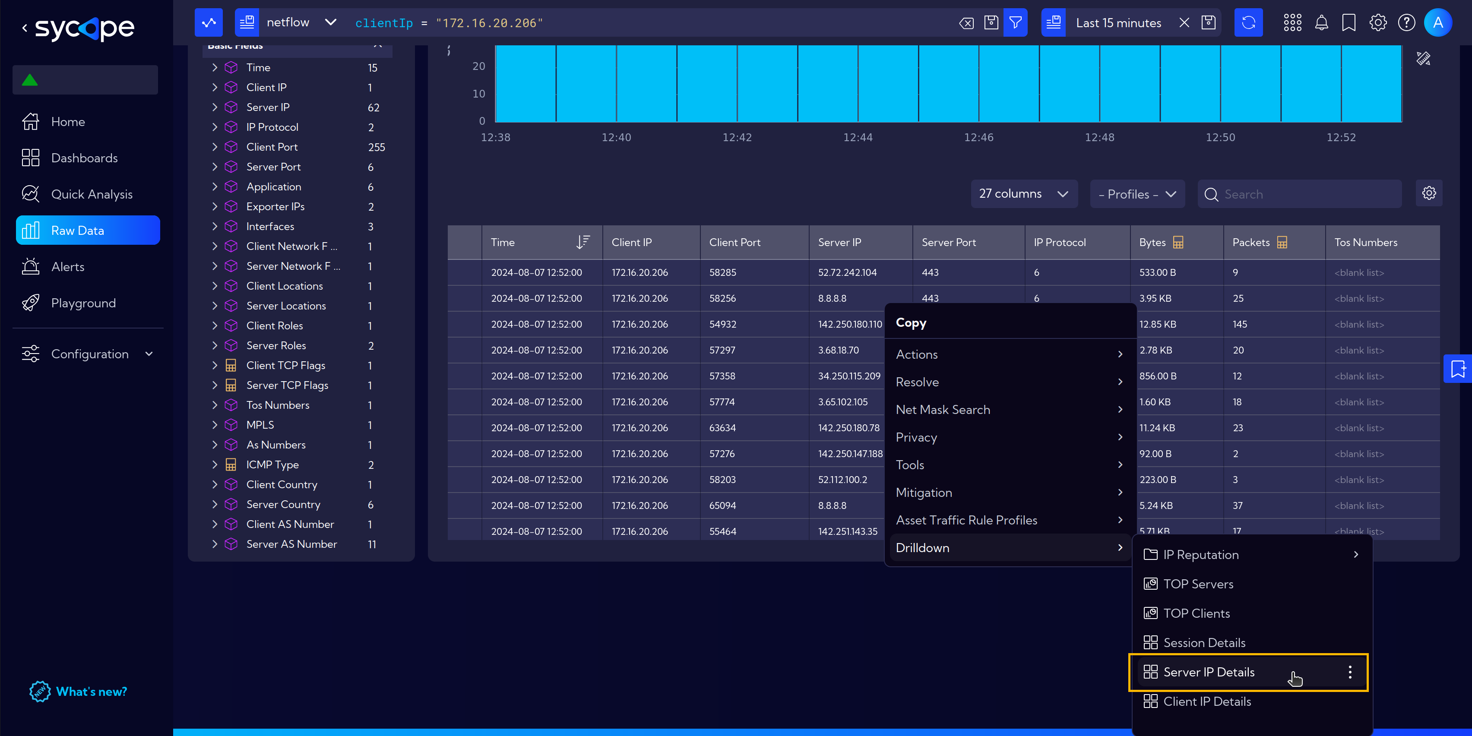This screenshot has width=1472, height=736.
Task: Open table settings gear icon
Action: tap(1429, 194)
